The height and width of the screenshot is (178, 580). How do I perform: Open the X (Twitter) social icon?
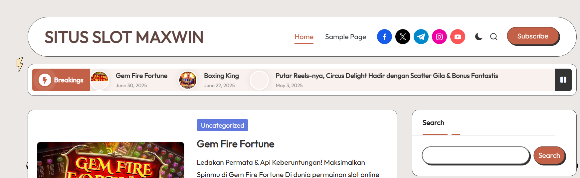click(403, 36)
